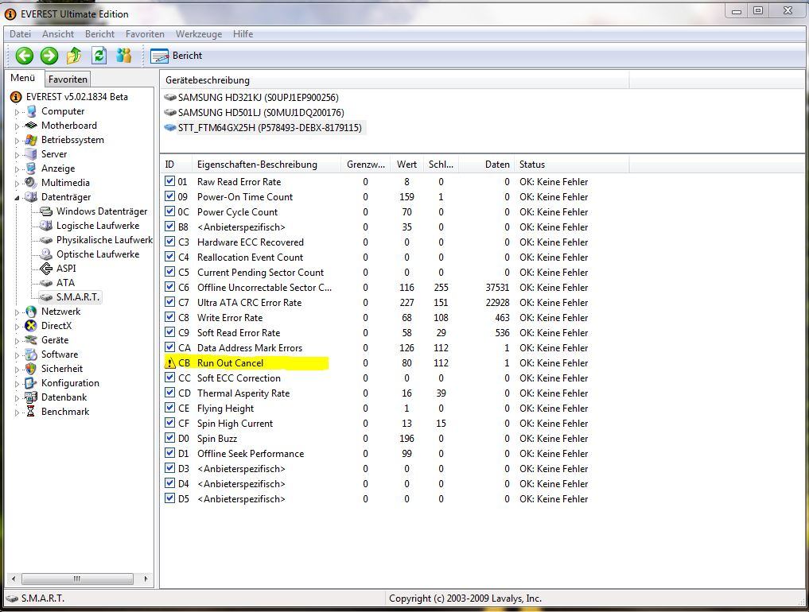The height and width of the screenshot is (612, 809).
Task: Open the Windows Datenträger icon
Action: click(46, 211)
